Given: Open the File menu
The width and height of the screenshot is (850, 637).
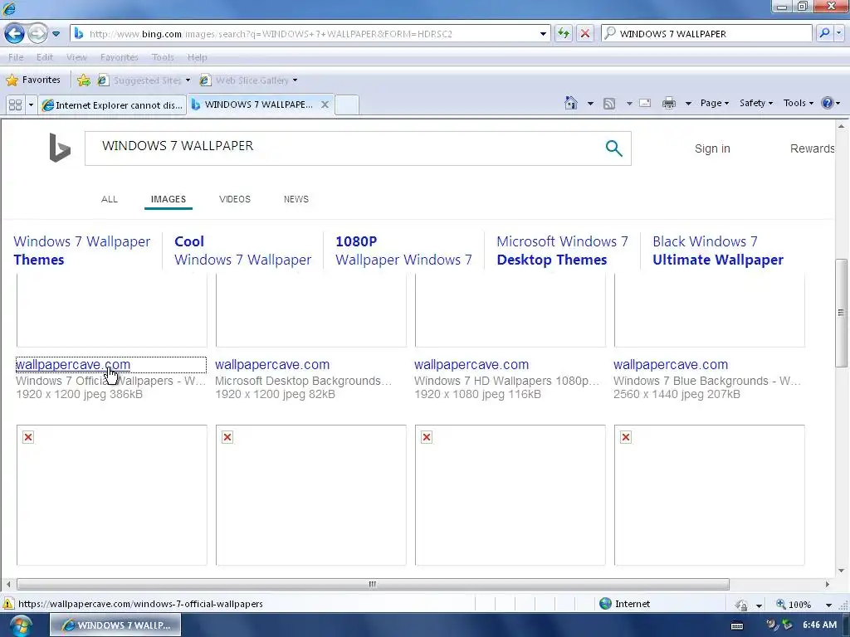Looking at the screenshot, I should (16, 57).
